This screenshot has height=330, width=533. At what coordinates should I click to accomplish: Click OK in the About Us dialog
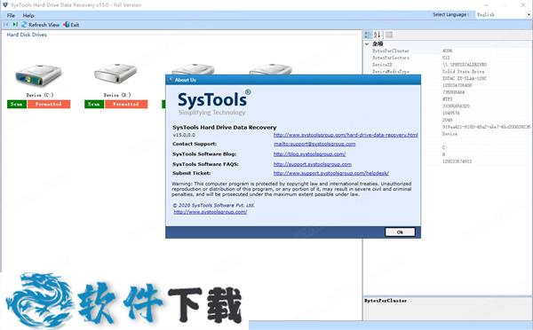[400, 232]
